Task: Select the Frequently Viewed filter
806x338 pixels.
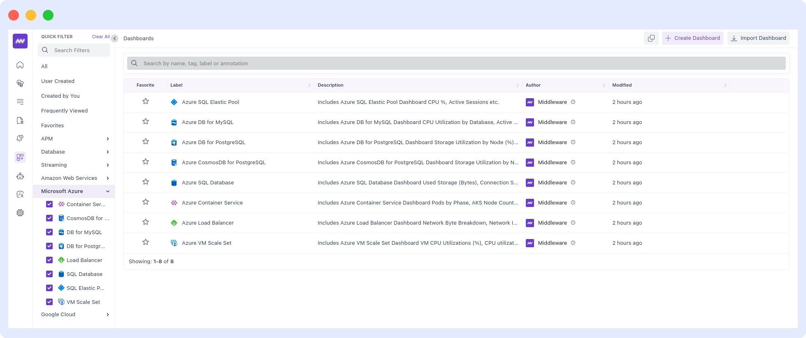Action: click(65, 111)
